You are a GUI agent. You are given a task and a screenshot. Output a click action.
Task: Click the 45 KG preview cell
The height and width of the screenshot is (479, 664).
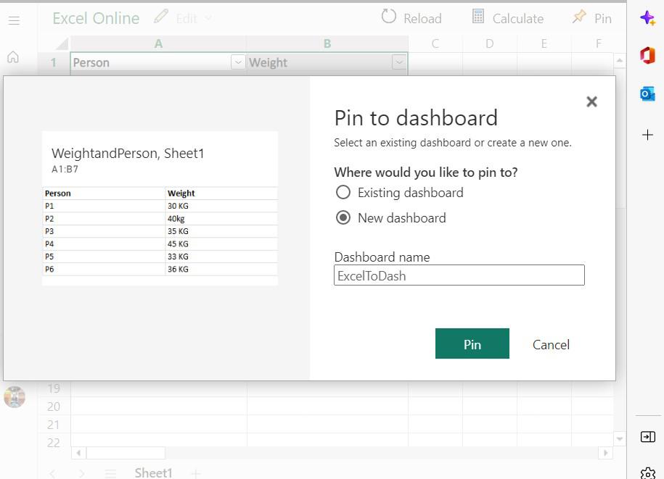(221, 244)
